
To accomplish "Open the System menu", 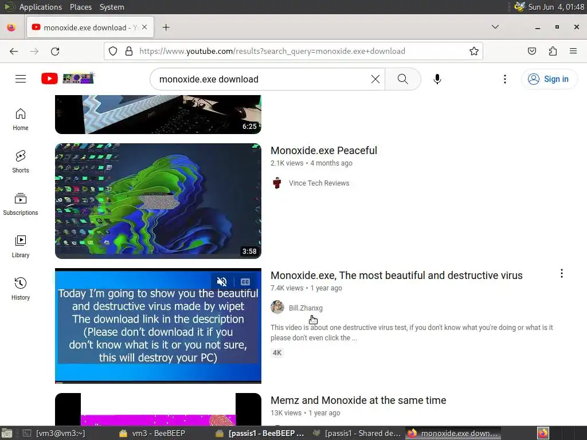I will coord(112,7).
